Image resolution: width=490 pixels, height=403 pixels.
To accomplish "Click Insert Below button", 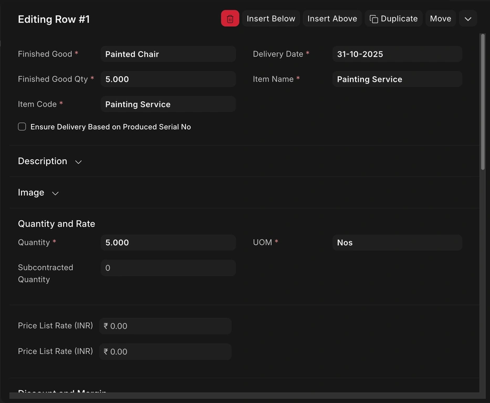I will coord(270,18).
